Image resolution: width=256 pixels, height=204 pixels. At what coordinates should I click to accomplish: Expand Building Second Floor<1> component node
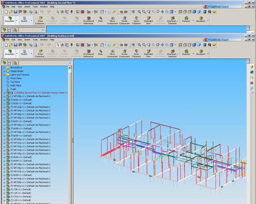4,93
